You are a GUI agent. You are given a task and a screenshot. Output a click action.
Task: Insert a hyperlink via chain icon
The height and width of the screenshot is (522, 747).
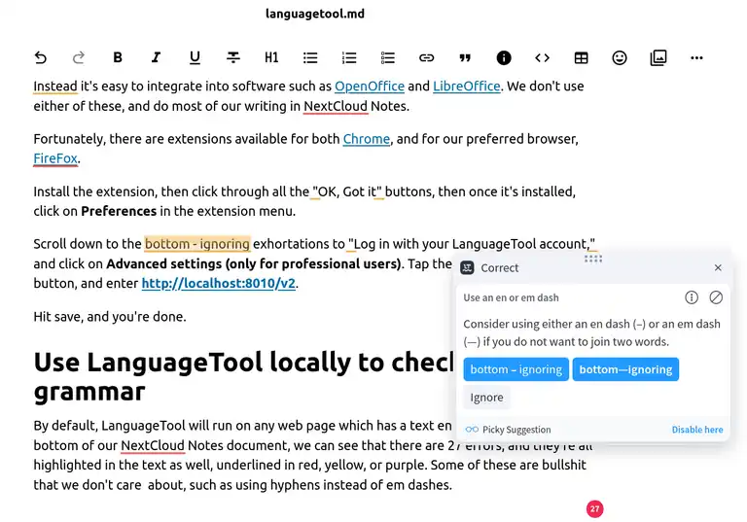point(426,57)
